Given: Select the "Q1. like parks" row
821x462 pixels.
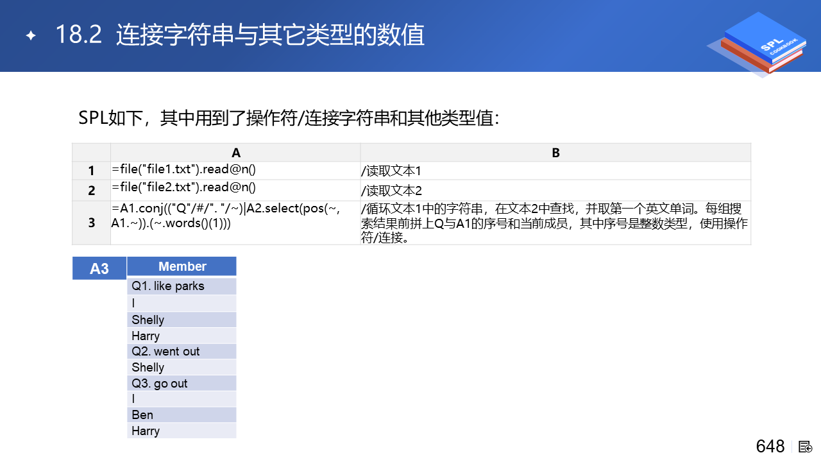Looking at the screenshot, I should coord(182,286).
